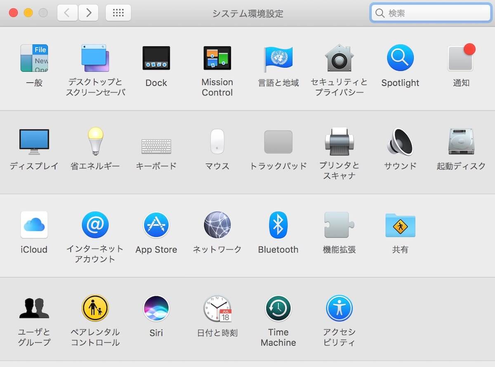Open ディスプレイ preferences

34,142
